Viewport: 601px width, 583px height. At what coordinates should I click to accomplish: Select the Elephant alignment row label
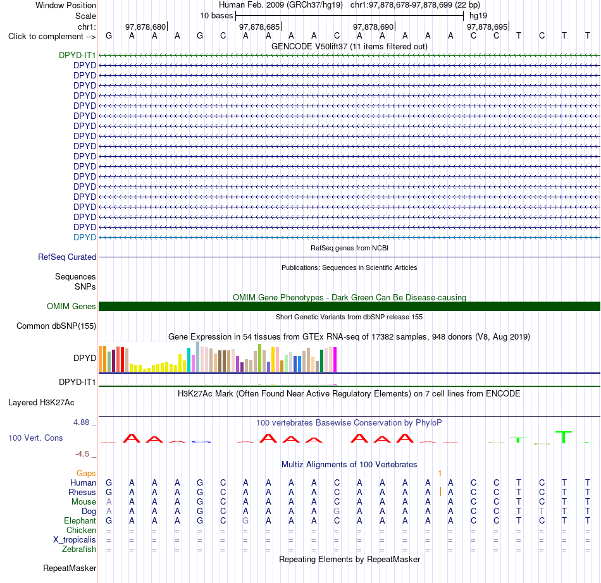[80, 520]
